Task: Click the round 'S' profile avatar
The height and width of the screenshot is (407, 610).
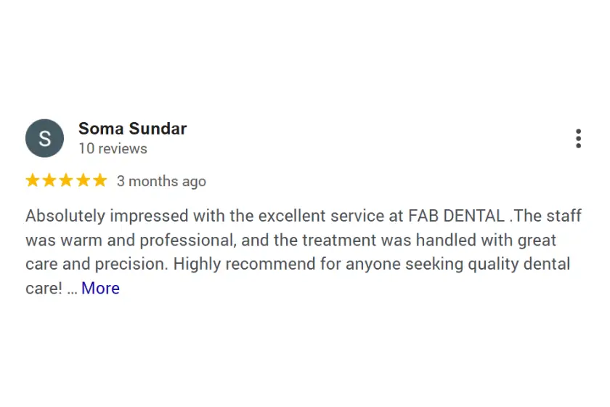Action: (44, 138)
